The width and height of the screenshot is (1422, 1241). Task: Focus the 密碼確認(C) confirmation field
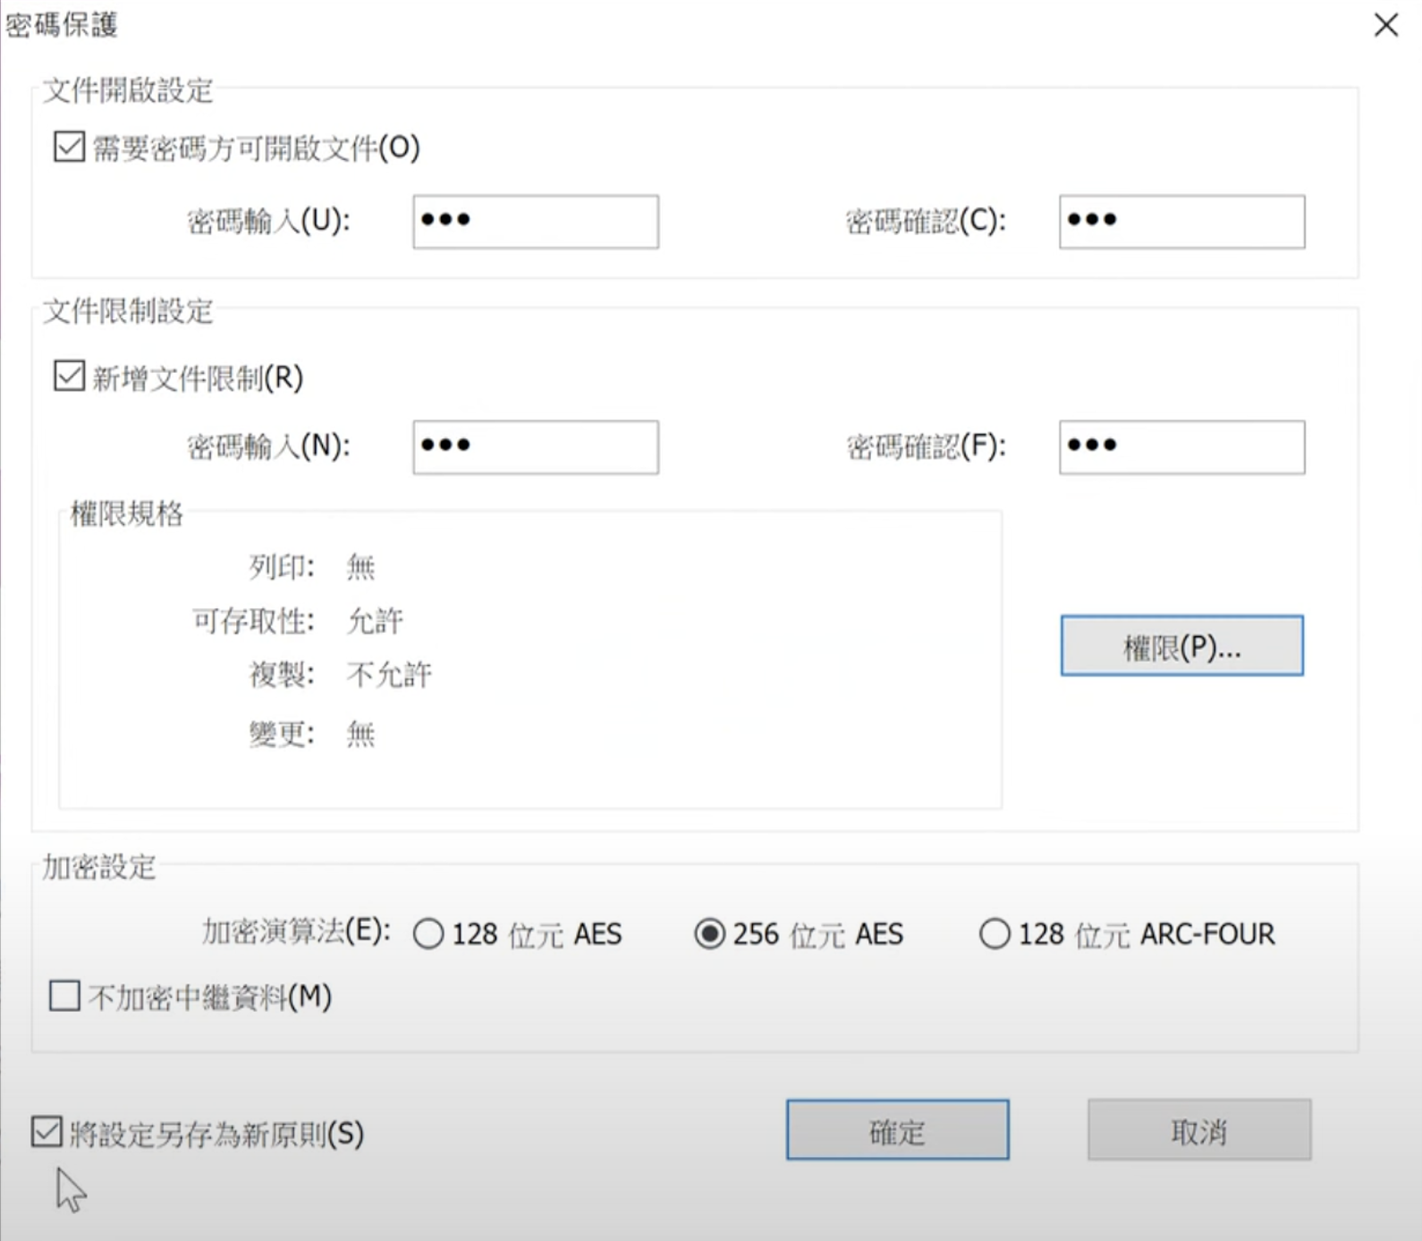(x=1181, y=222)
